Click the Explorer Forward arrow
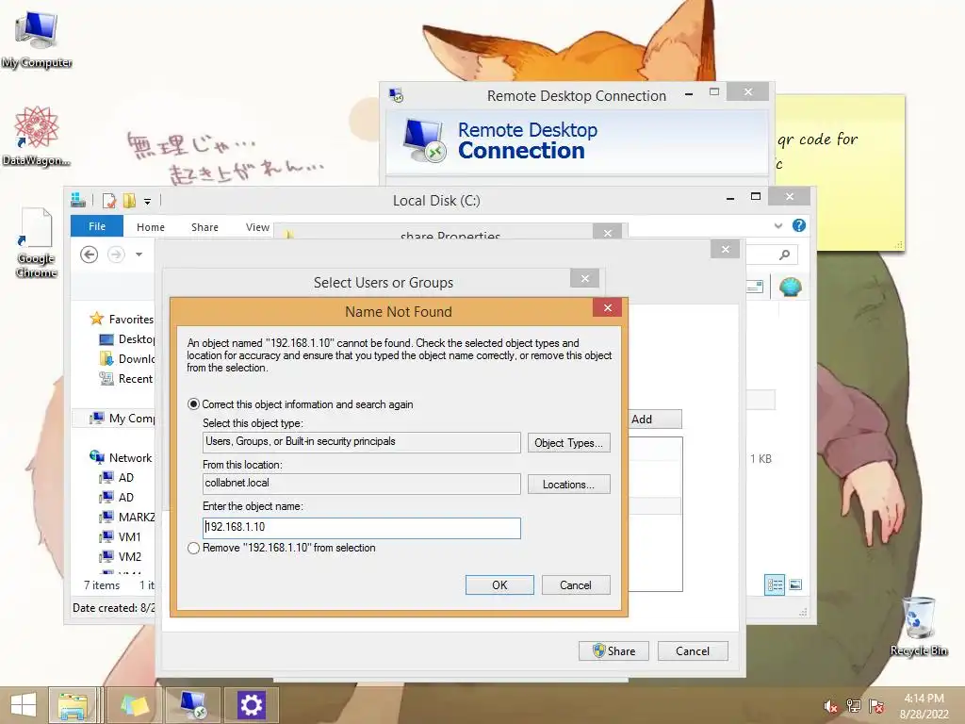 coord(116,255)
